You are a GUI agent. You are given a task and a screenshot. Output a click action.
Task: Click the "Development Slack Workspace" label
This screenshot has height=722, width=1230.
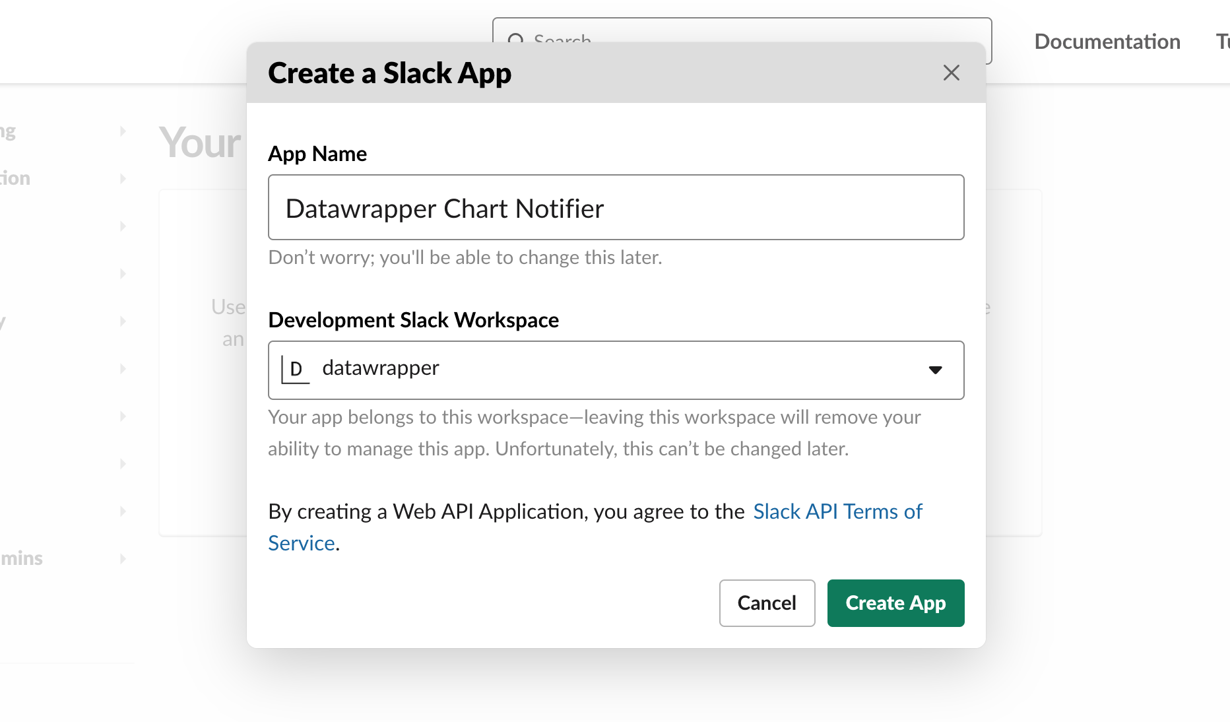[x=414, y=320]
